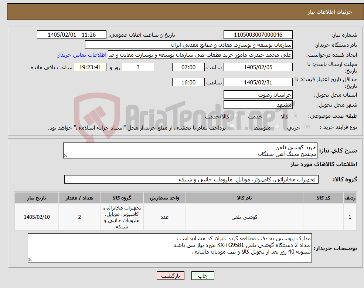Click the goods group field تجهیزات مخابراتی
Screen dimensions: 364x288
click(x=191, y=180)
